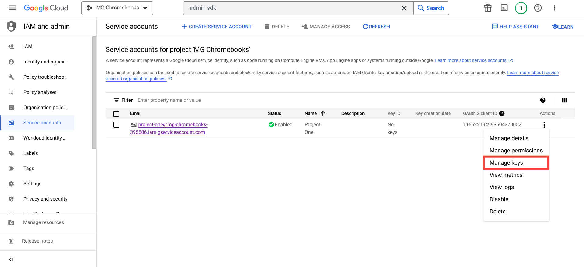Sort by the Name column arrow
This screenshot has width=584, height=267.
[x=323, y=113]
